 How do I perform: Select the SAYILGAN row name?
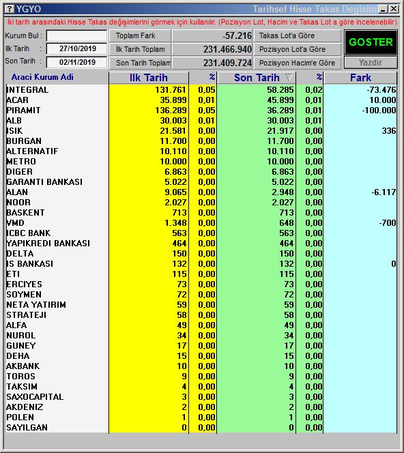click(x=27, y=428)
